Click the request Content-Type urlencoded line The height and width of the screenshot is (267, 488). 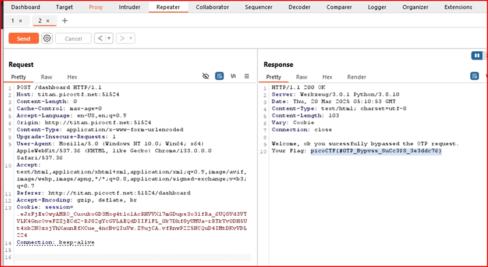click(x=100, y=130)
